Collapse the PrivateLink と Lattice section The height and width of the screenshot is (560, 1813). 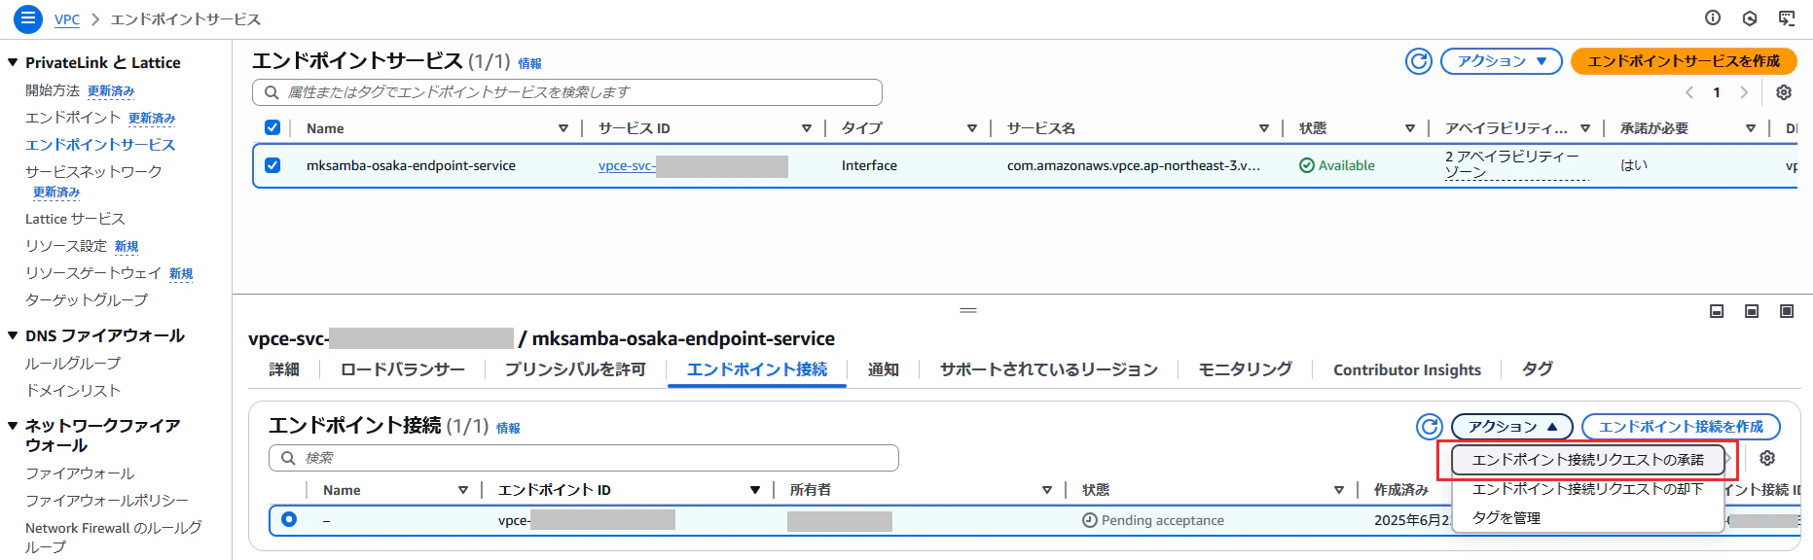[x=13, y=62]
